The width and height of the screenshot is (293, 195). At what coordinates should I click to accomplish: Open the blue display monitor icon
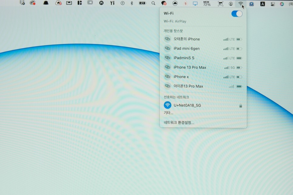tap(195, 3)
